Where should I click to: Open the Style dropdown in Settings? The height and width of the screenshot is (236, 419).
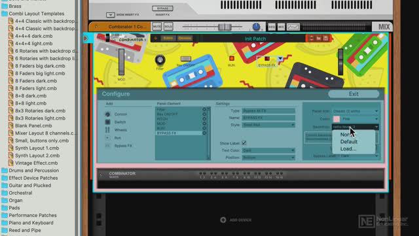coord(268,125)
